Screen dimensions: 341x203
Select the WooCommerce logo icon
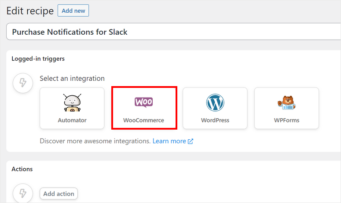point(143,102)
